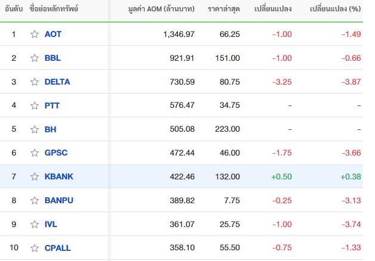Sort by มูลค่า AOM (ล้านบาท) column header
Viewport: 375px width, 261px height.
[x=161, y=9]
